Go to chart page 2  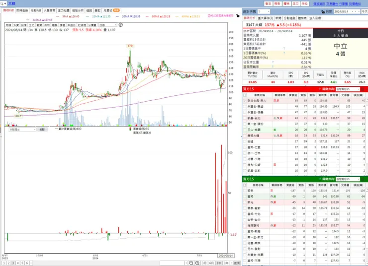(8, 263)
